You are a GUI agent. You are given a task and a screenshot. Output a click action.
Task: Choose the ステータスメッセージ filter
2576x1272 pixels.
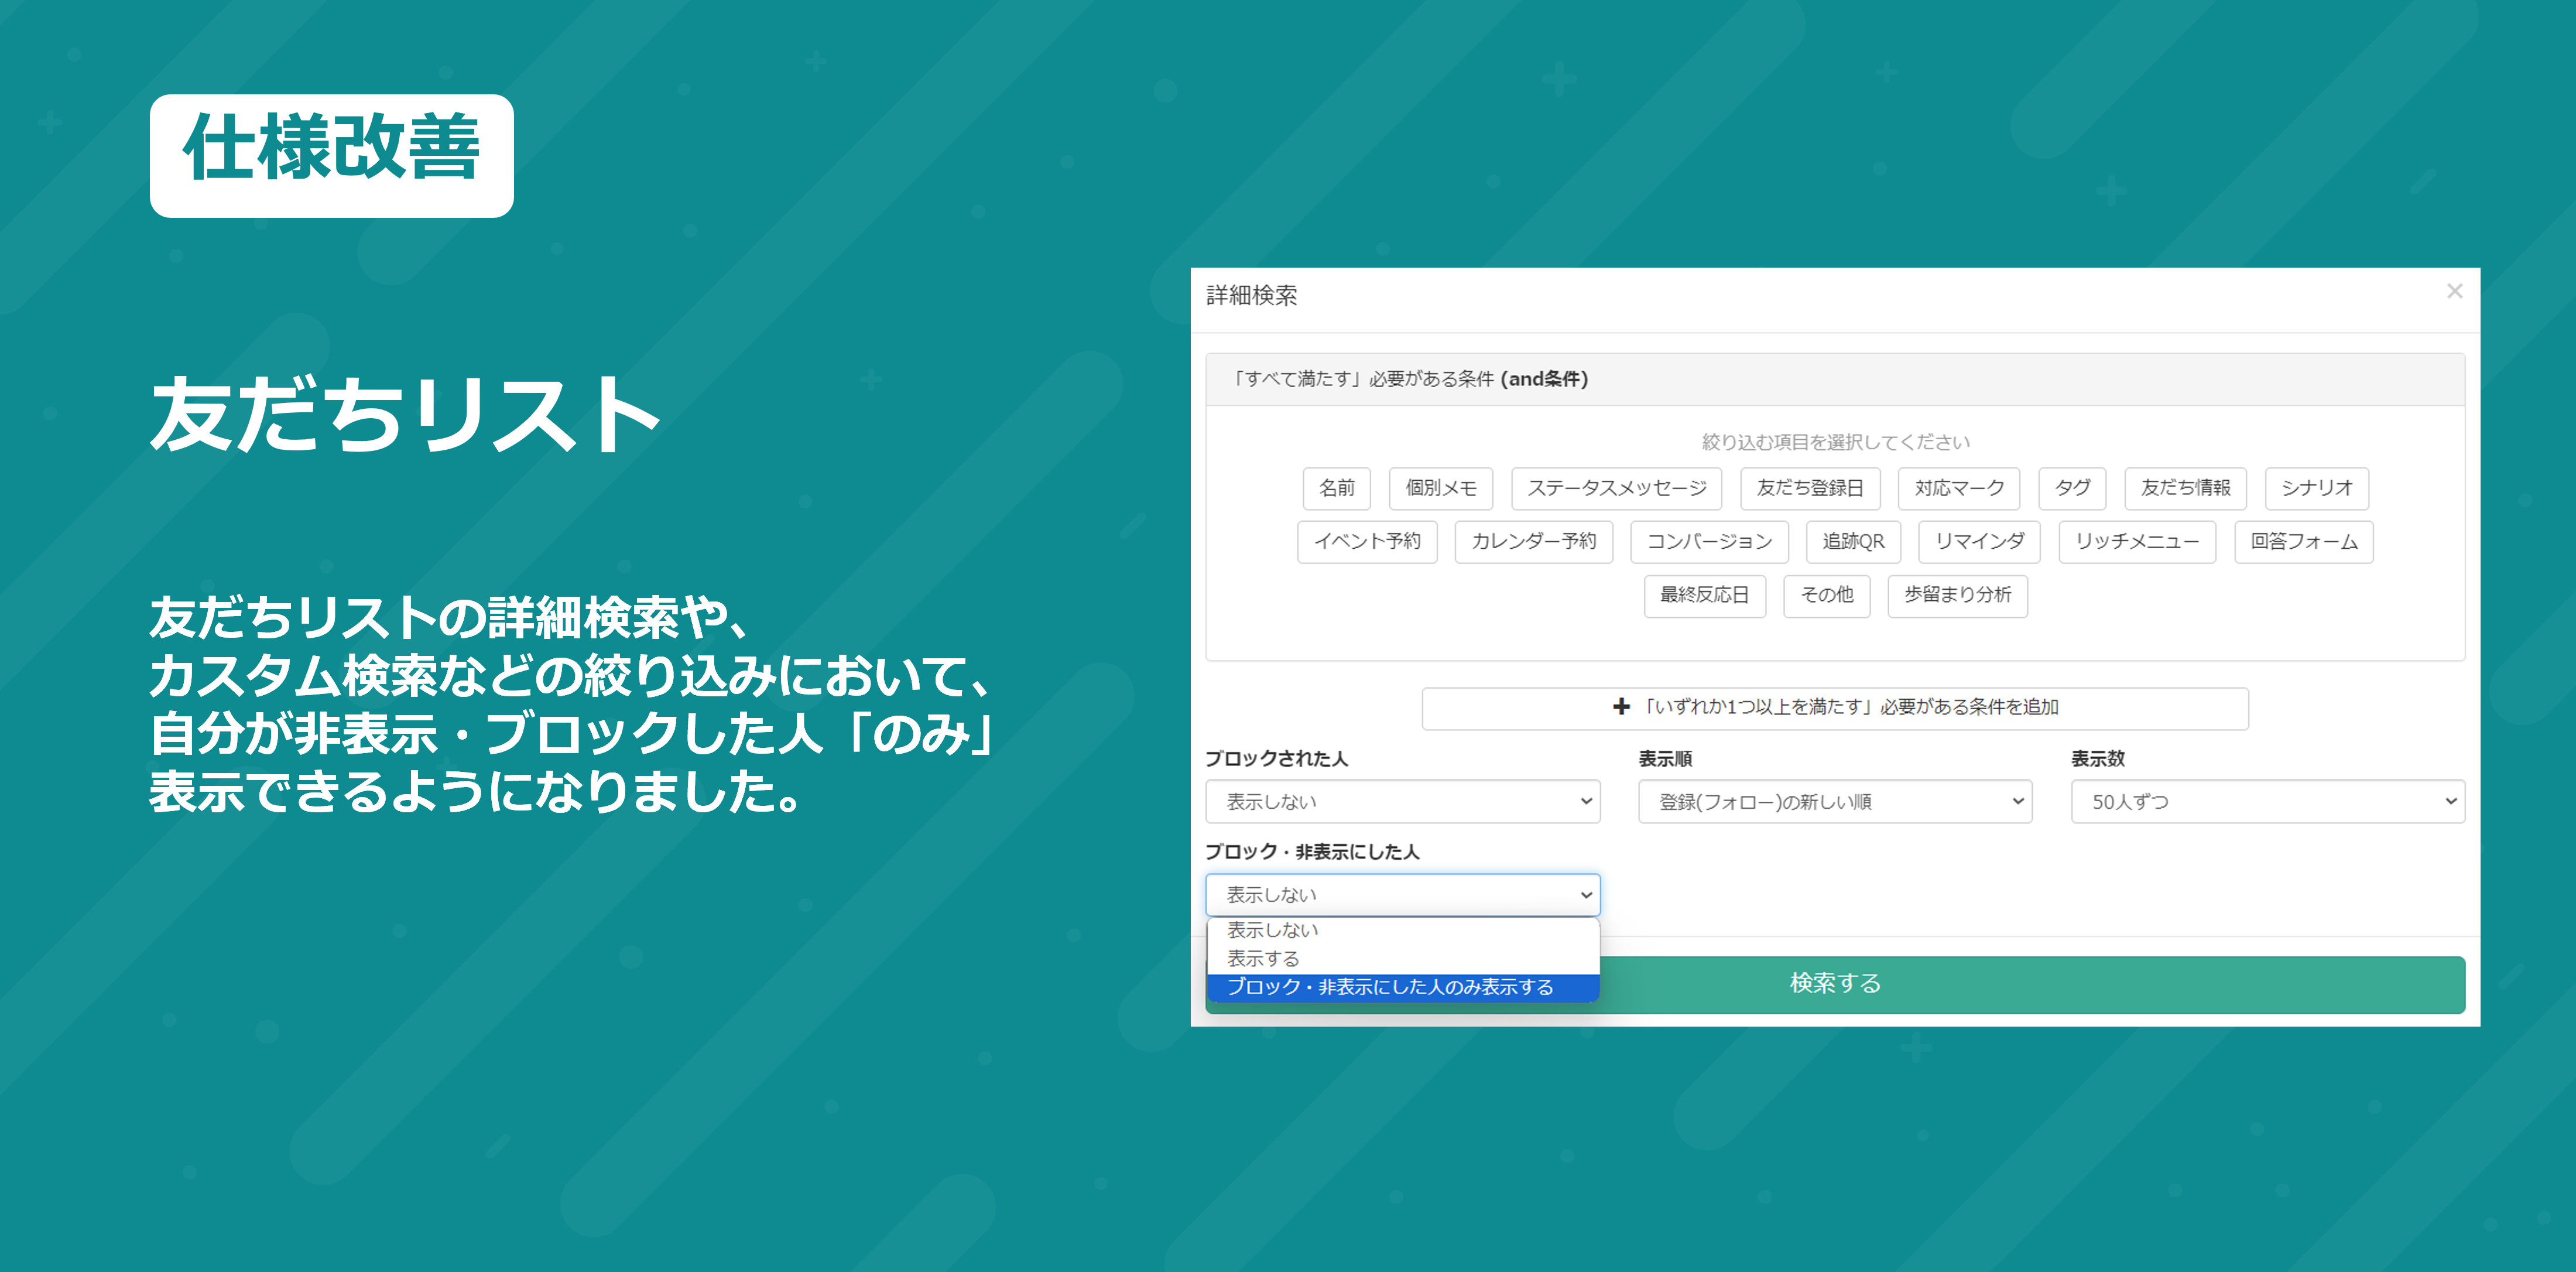(x=1616, y=488)
